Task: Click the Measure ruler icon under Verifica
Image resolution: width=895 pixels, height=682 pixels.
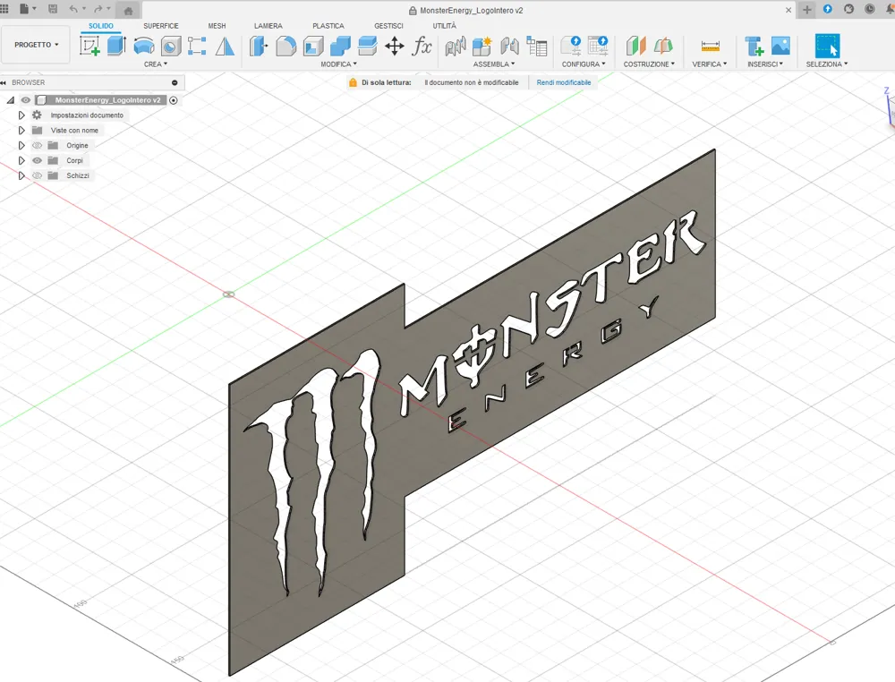Action: tap(710, 46)
